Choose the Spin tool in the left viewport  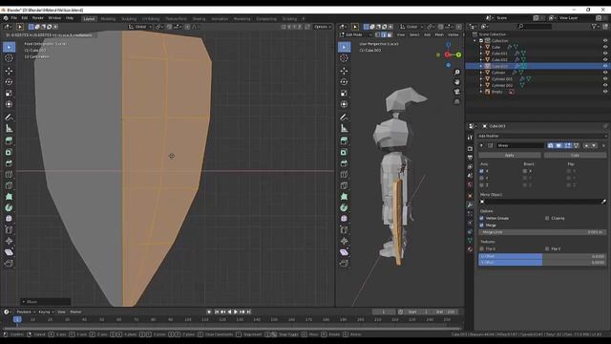coord(9,207)
